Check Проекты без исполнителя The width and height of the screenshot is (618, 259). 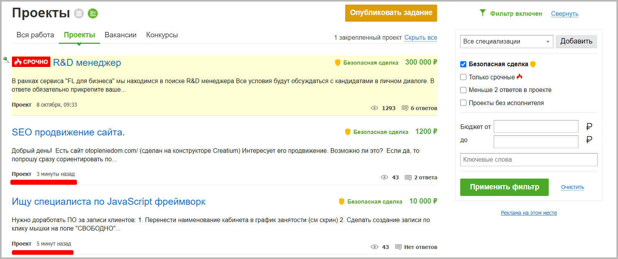[463, 103]
